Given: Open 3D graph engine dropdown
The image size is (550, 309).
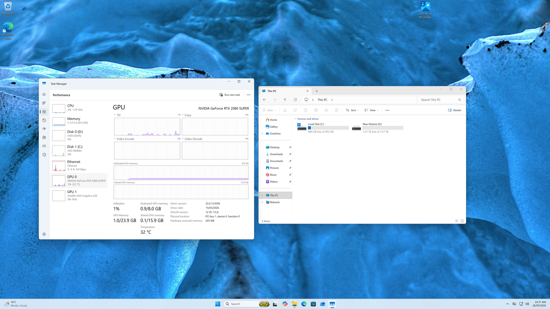Looking at the screenshot, I should point(117,115).
